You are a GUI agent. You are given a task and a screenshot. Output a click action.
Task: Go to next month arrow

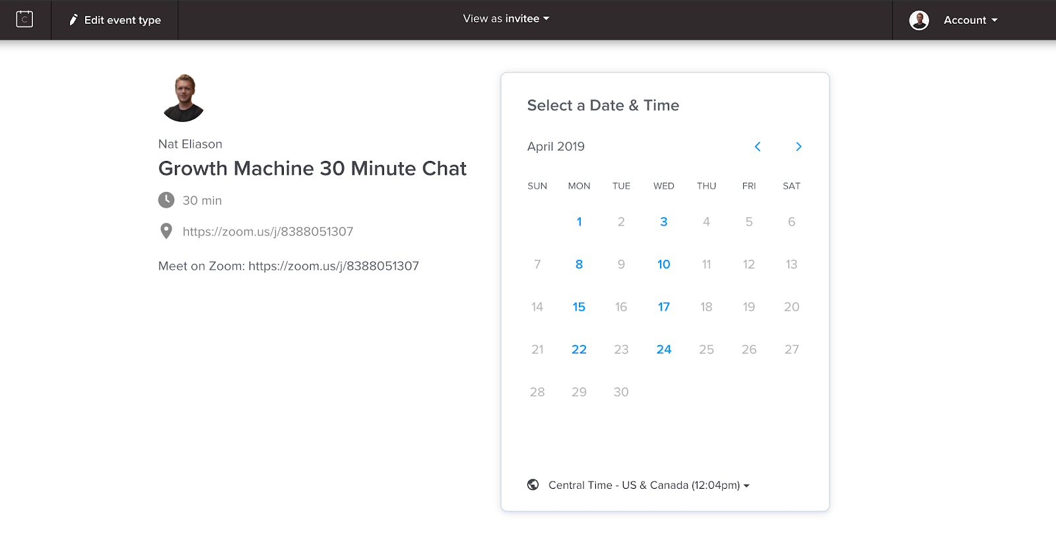point(799,146)
